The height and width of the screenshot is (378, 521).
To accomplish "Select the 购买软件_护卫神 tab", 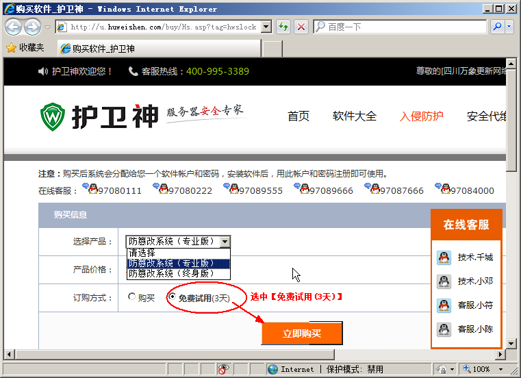I will (x=159, y=49).
